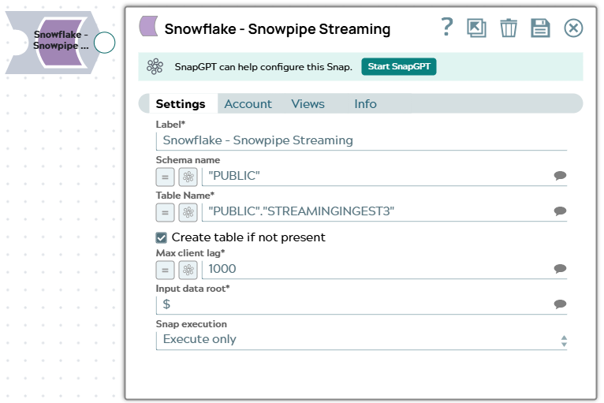Open the Snap execution dropdown
This screenshot has height=403, width=604.
[x=361, y=340]
